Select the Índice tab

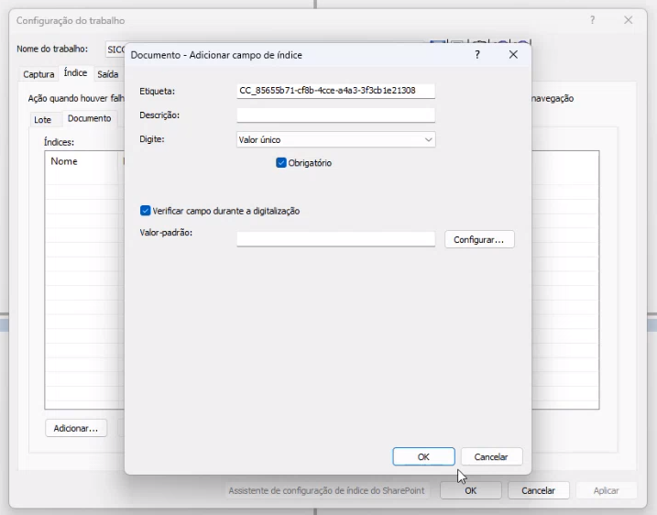coord(75,73)
